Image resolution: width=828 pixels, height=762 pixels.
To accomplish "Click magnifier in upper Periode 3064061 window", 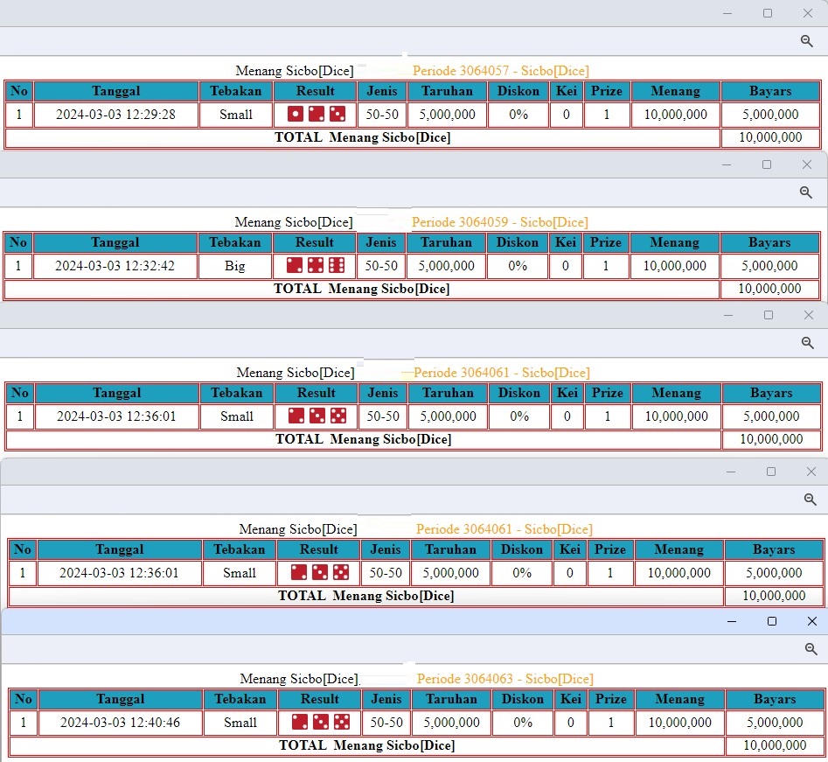I will [x=807, y=343].
